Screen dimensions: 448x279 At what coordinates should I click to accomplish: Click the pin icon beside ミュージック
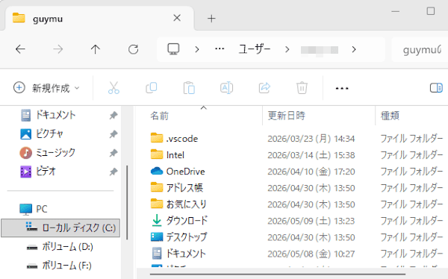(113, 153)
